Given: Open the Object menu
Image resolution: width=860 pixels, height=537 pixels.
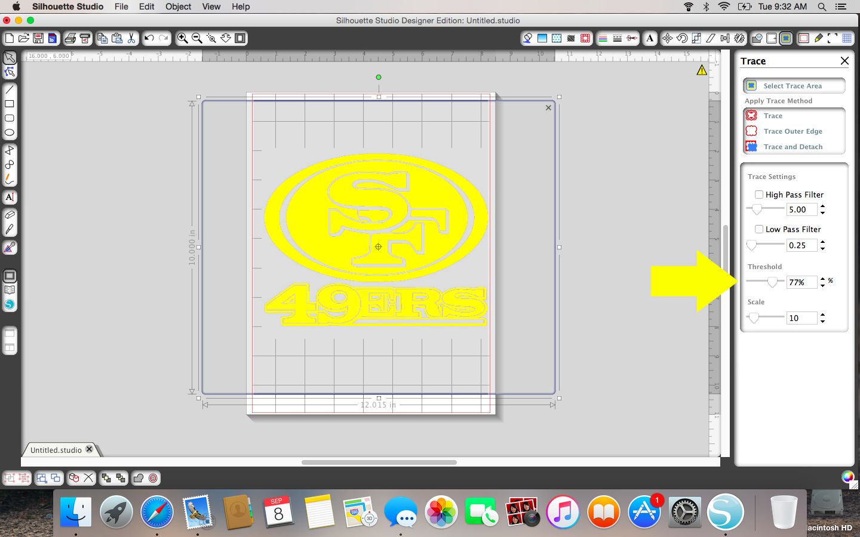Looking at the screenshot, I should 178,7.
